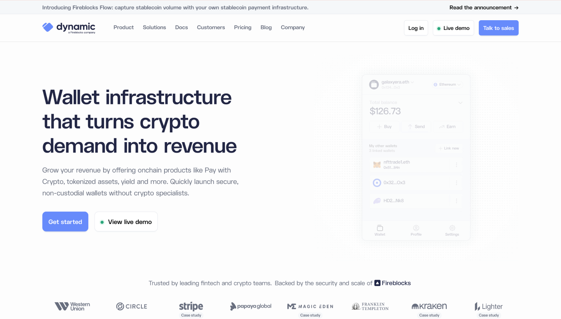This screenshot has height=319, width=561.
Task: Click the Get started button
Action: [x=65, y=222]
